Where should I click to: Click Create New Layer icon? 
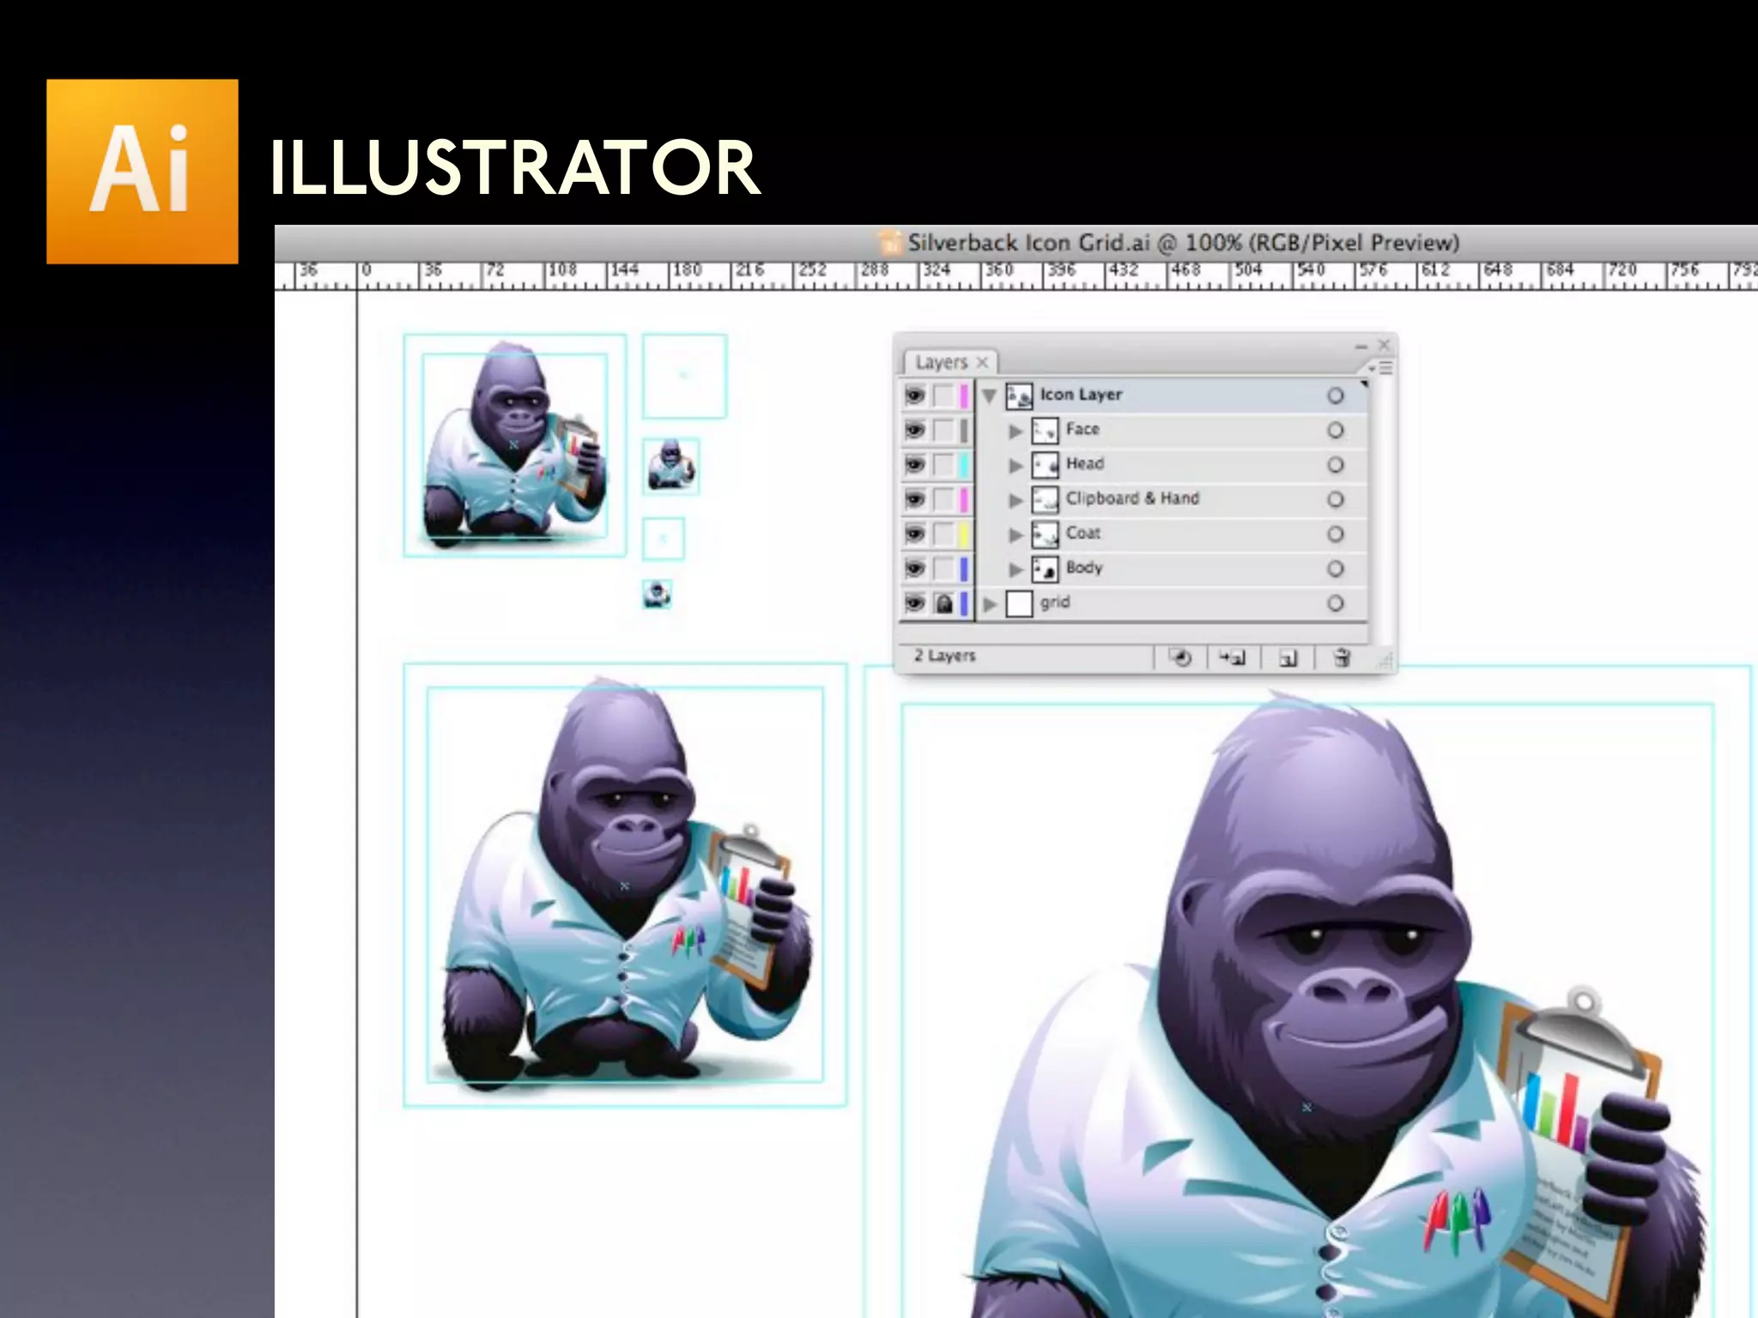pyautogui.click(x=1288, y=658)
